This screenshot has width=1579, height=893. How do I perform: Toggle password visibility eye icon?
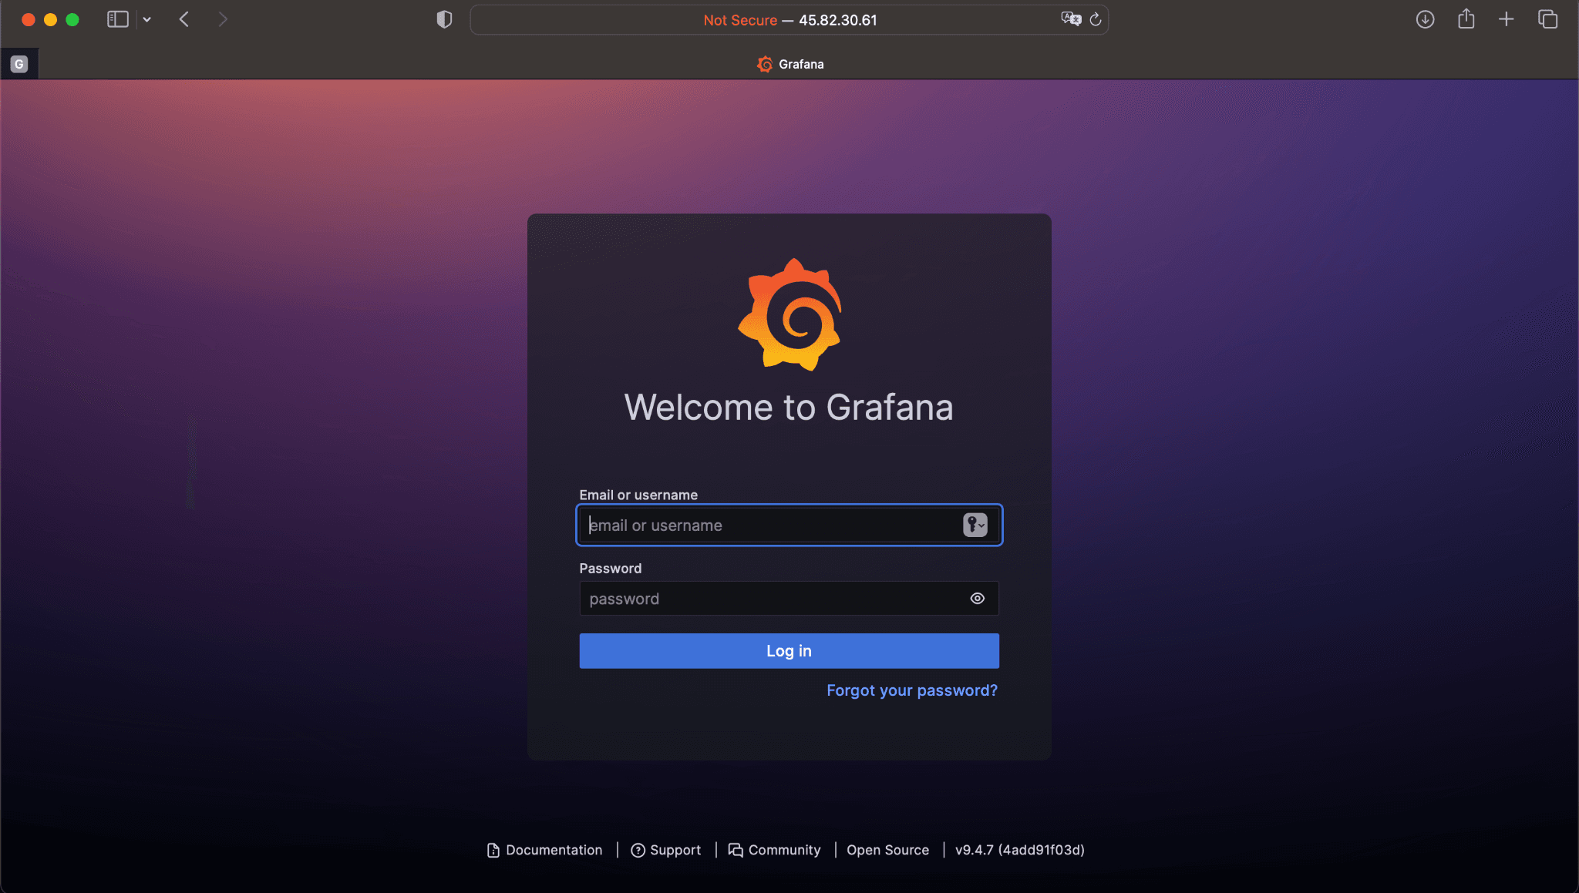click(977, 599)
